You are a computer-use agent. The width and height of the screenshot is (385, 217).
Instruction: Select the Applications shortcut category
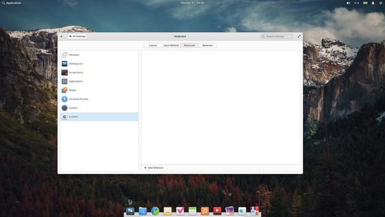click(99, 81)
